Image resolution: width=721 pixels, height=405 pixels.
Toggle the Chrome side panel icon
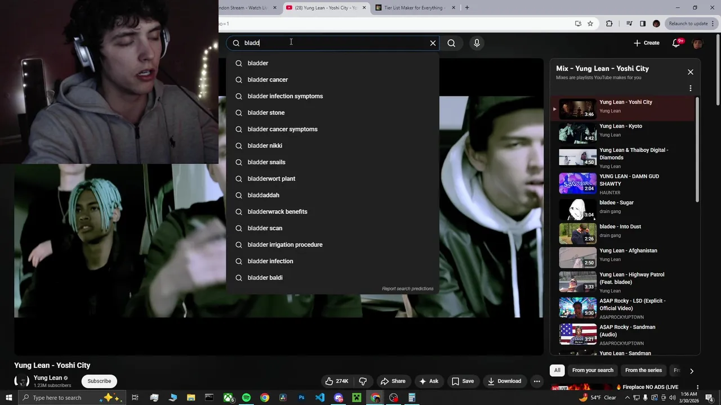643,24
